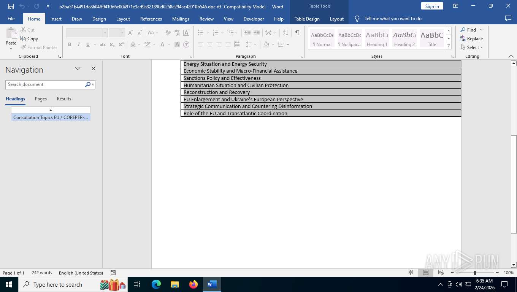Click Format Painter
517x292 pixels.
(x=39, y=47)
